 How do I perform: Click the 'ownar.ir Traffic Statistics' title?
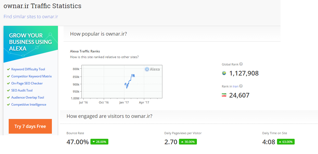(x=42, y=6)
